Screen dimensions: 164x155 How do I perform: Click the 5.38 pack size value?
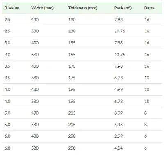point(118,125)
